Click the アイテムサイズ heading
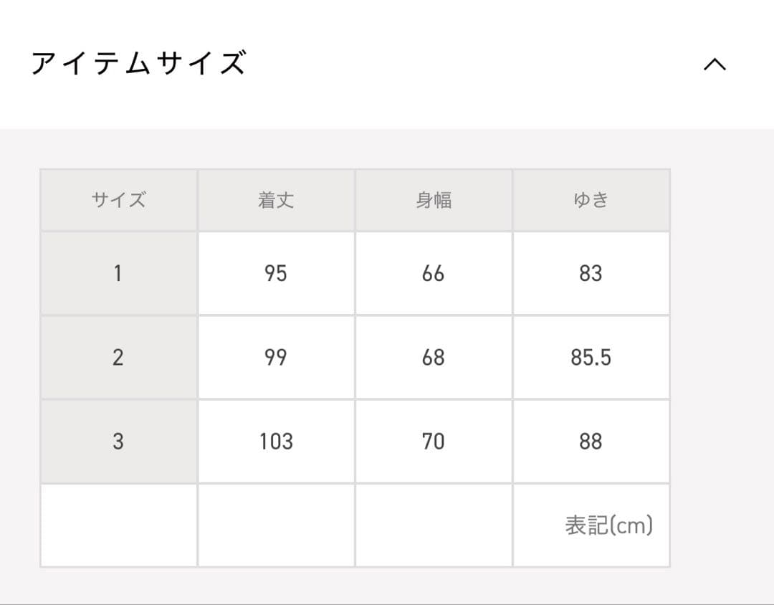The image size is (774, 605). pyautogui.click(x=139, y=64)
